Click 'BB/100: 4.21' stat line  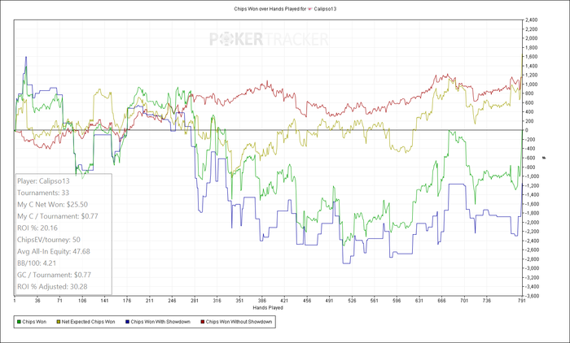(37, 263)
